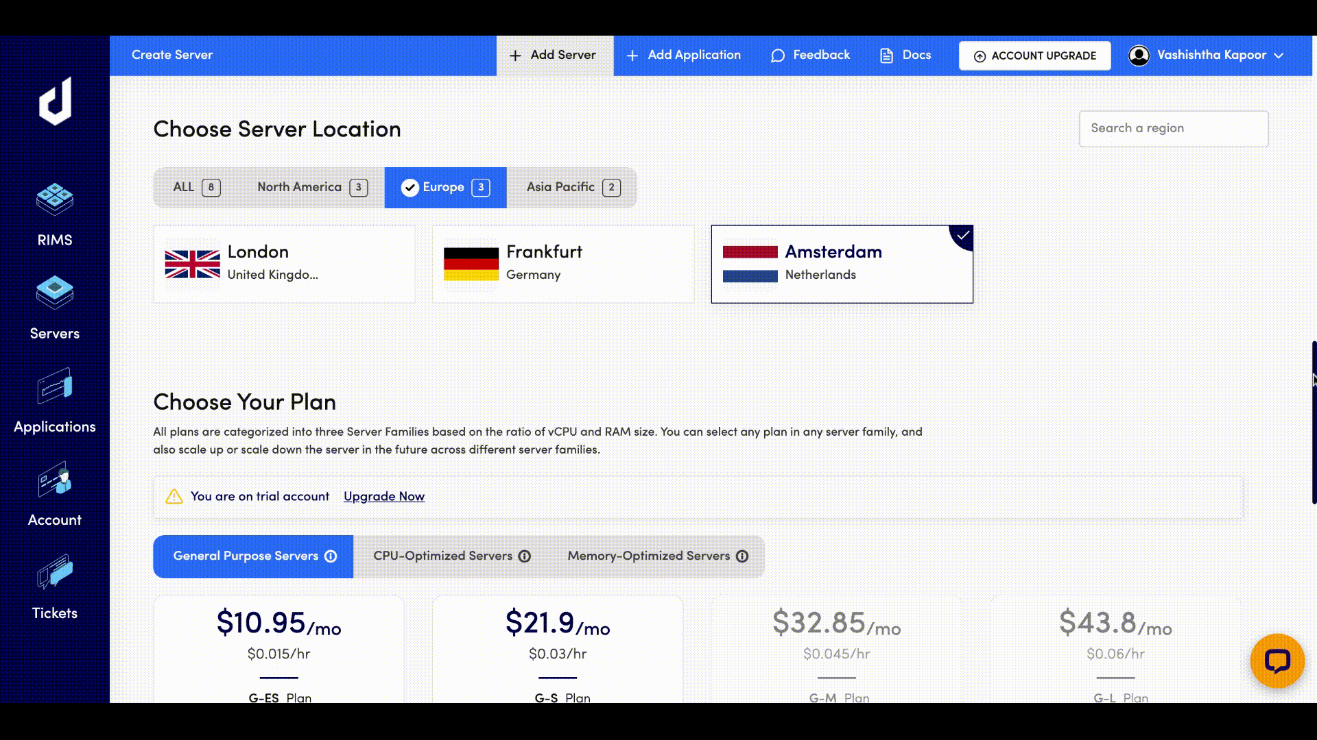
Task: Click the Amsterdam selected checkmark badge
Action: (962, 236)
